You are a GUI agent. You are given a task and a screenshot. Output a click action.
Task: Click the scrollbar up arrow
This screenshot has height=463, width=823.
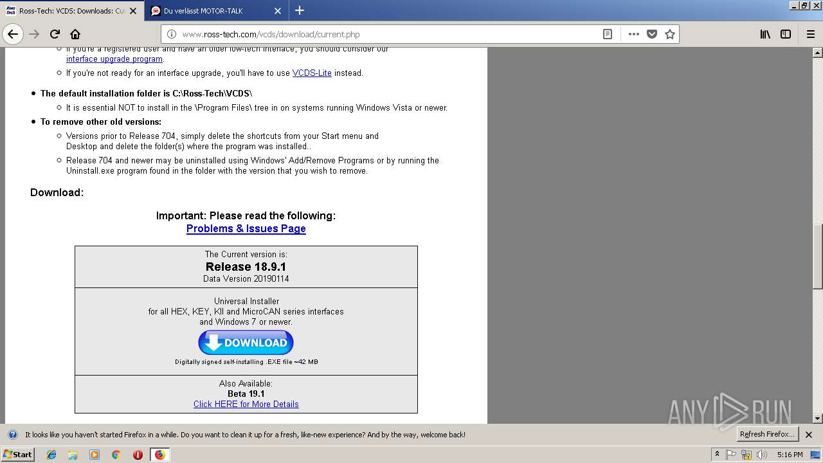[x=817, y=53]
